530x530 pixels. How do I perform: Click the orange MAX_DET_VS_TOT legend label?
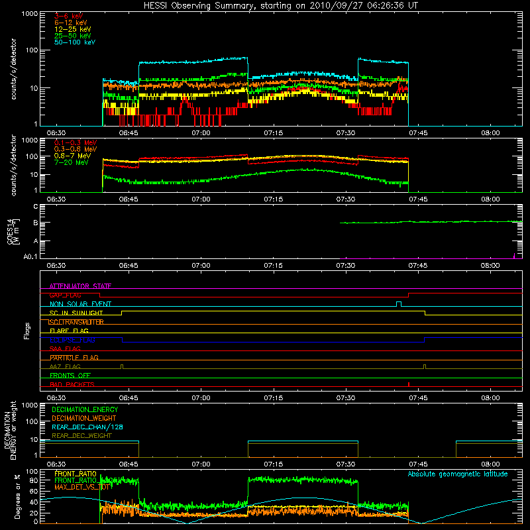point(82,487)
